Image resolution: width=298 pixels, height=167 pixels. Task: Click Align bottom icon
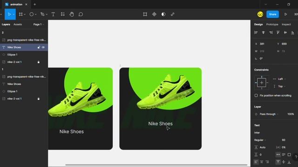point(293,32)
